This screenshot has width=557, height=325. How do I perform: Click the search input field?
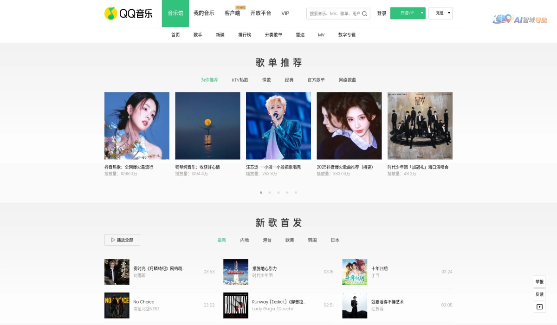tap(334, 13)
